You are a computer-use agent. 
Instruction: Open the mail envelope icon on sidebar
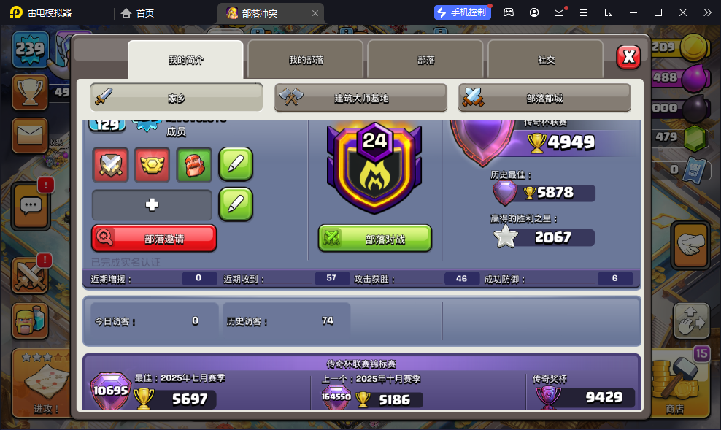pyautogui.click(x=30, y=135)
